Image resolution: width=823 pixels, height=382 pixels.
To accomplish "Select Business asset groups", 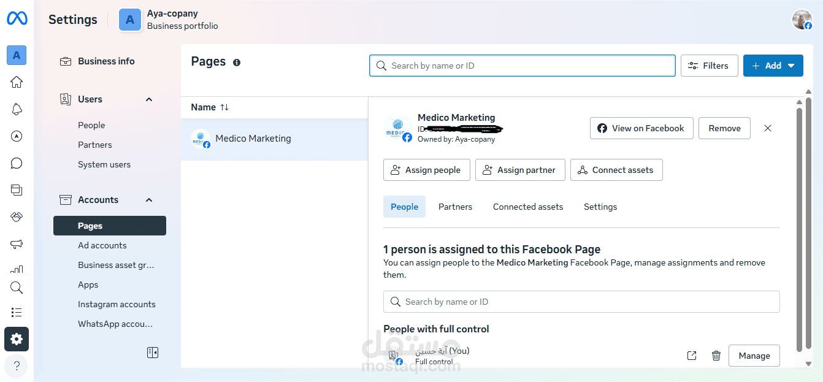I will pyautogui.click(x=116, y=265).
